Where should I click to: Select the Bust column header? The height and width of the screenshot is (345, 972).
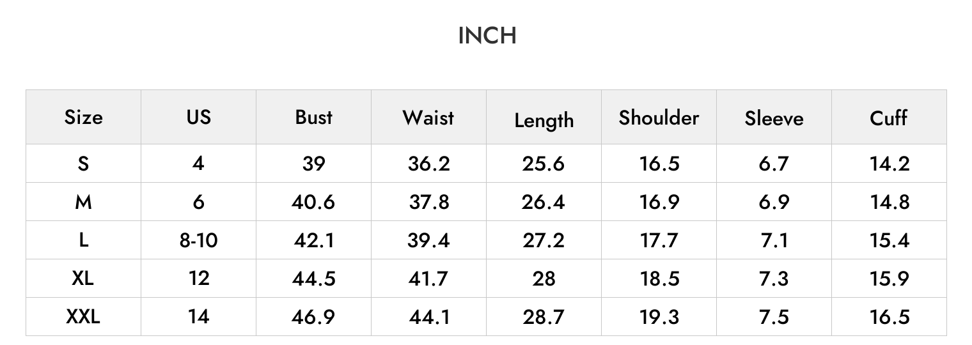(313, 117)
